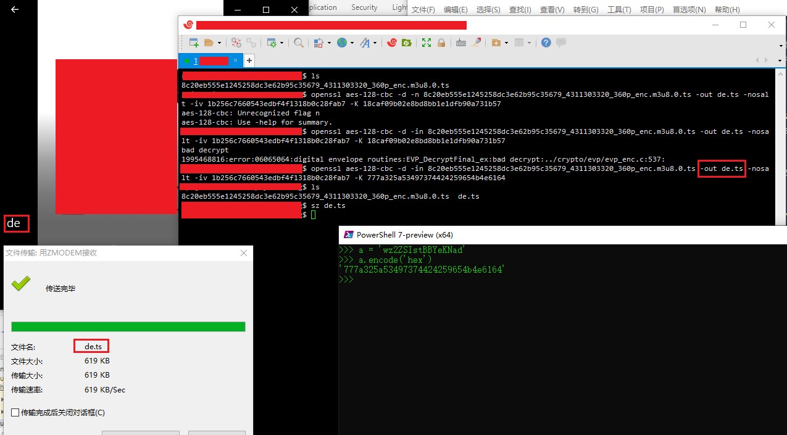Click the back arrow at top left
This screenshot has height=435, width=787.
15,10
